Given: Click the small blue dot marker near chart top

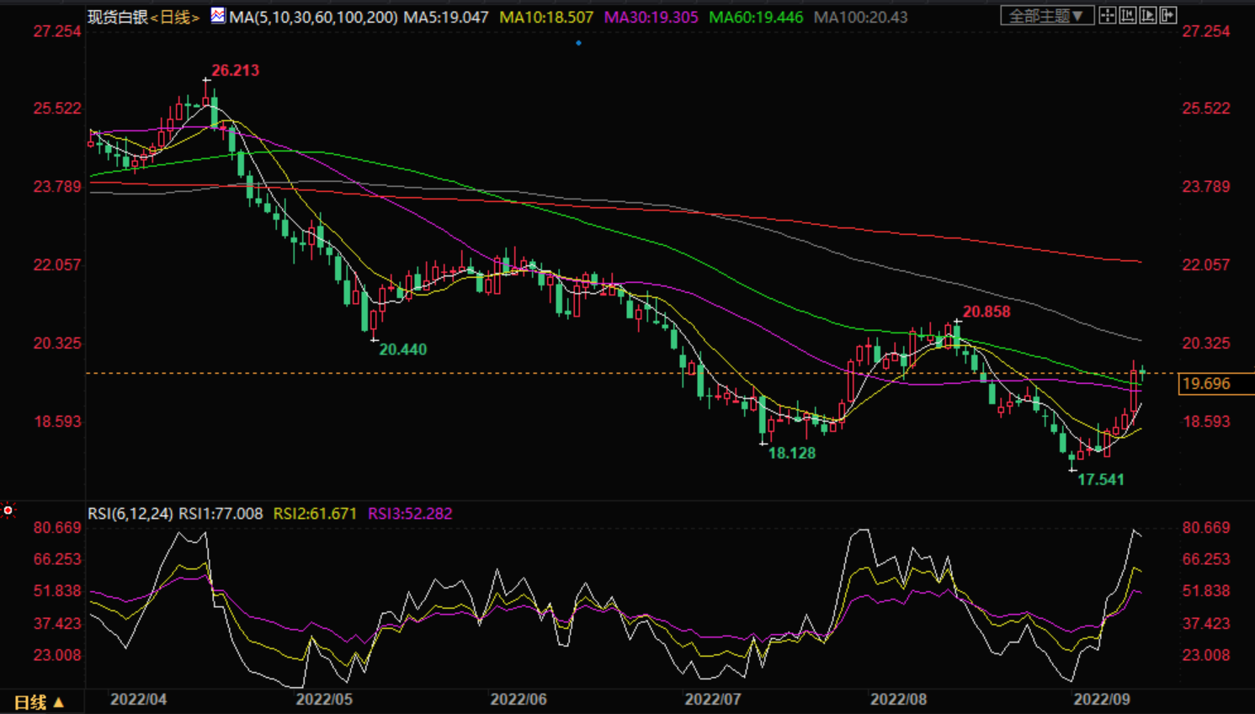Looking at the screenshot, I should point(578,43).
